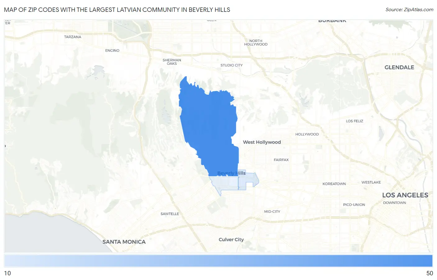Click the TARZANA label
This screenshot has width=437, height=280.
pyautogui.click(x=72, y=37)
